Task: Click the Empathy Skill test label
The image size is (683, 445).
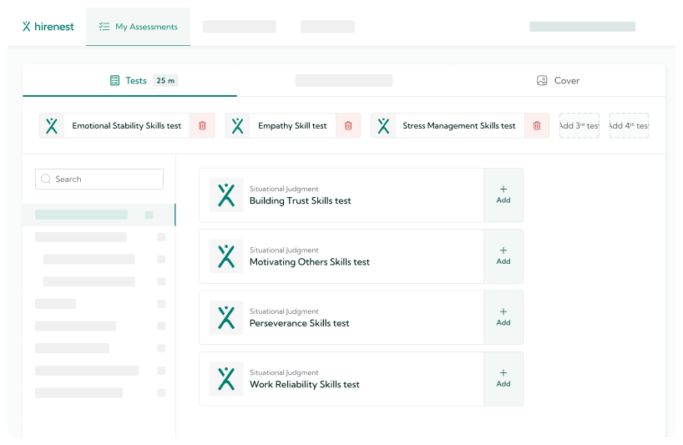Action: tap(292, 126)
